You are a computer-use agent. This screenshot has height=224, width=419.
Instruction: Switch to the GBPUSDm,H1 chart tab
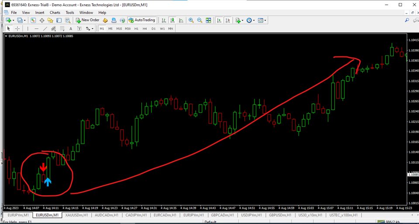pos(279,215)
